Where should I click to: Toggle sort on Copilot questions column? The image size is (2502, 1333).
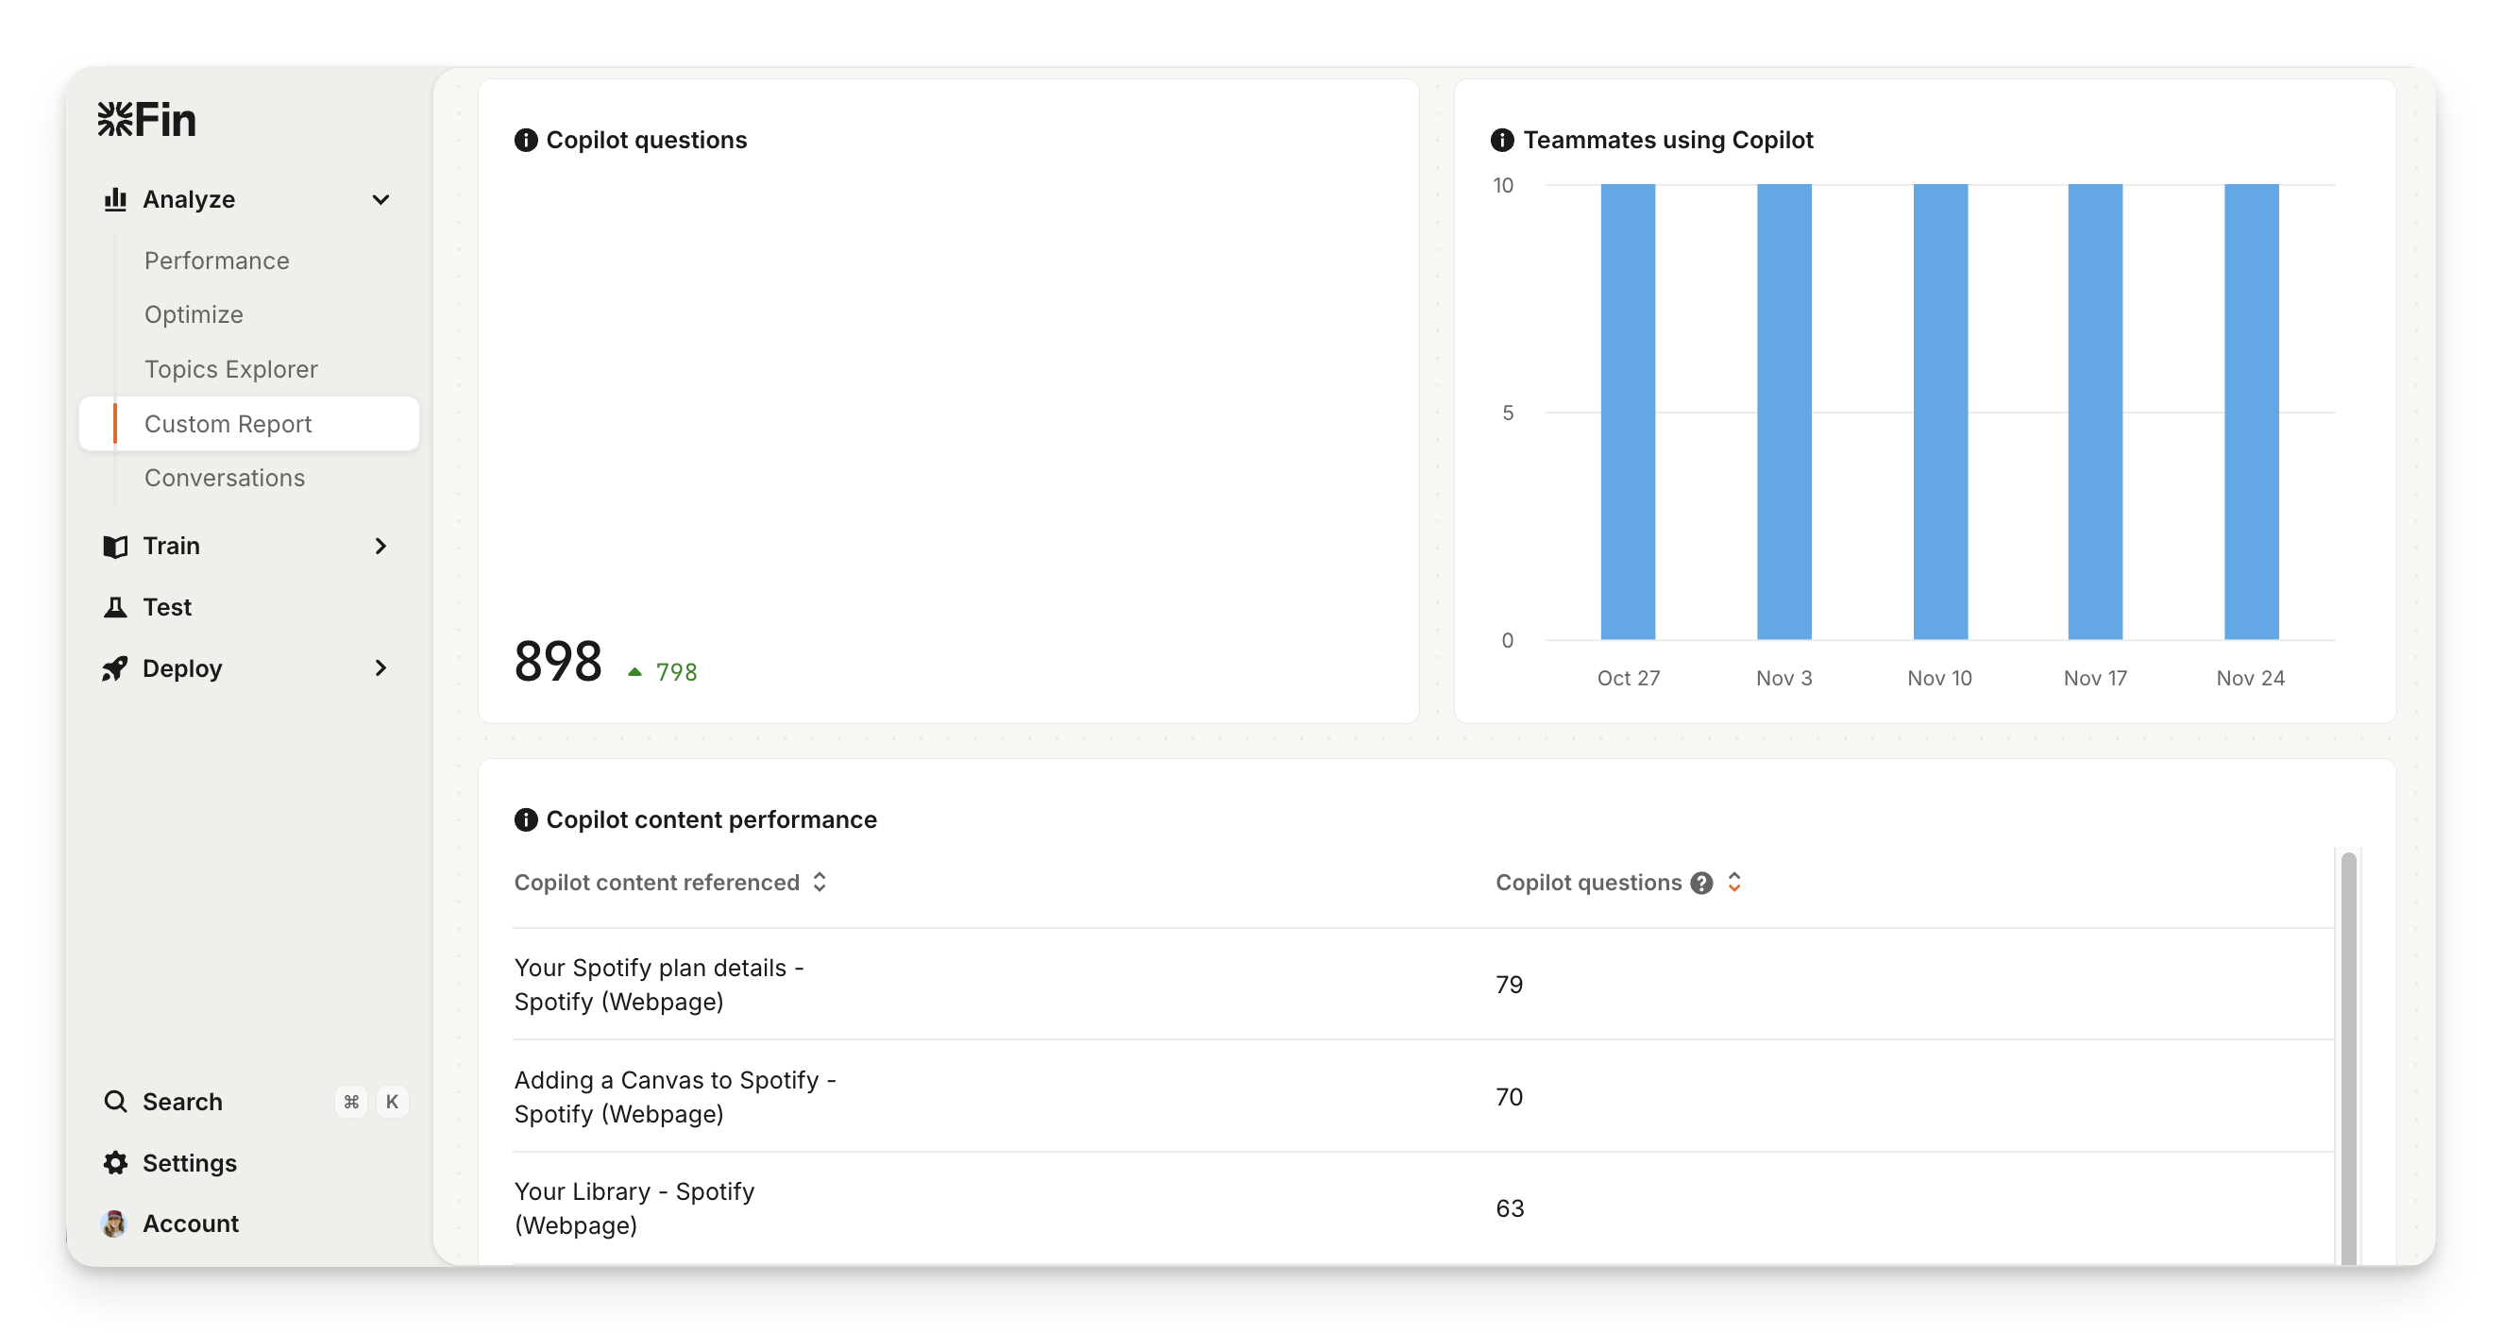point(1733,882)
